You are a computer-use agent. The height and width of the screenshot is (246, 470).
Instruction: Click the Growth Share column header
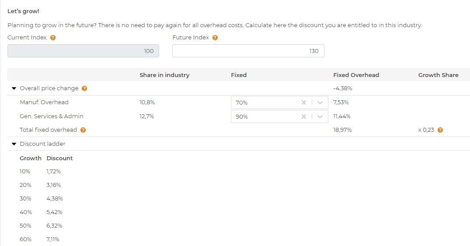[438, 75]
